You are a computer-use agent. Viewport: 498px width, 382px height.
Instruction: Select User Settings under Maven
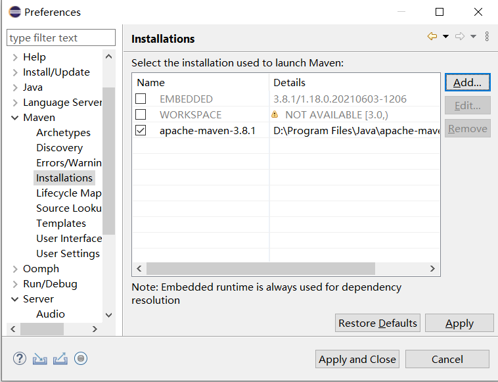68,254
